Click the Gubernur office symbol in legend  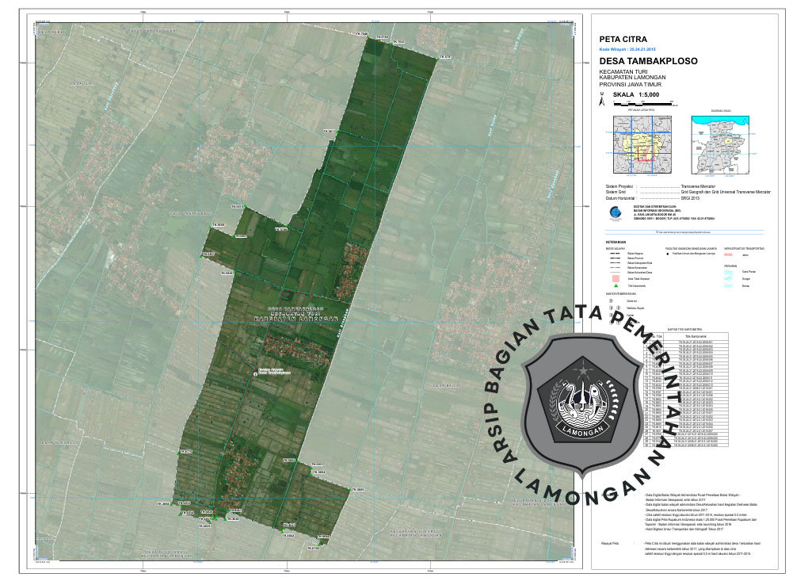tap(611, 300)
